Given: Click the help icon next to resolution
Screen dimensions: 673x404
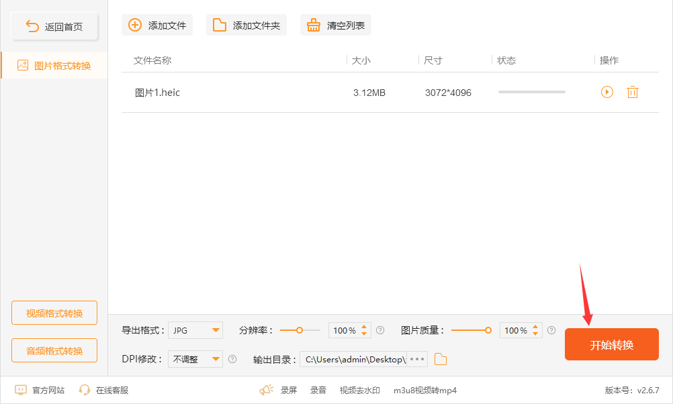Looking at the screenshot, I should tap(380, 330).
